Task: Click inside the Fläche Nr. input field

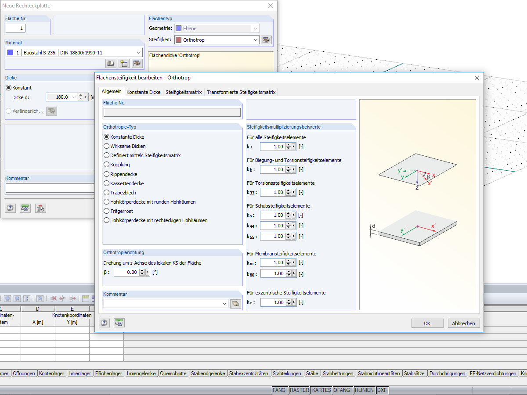Action: tap(171, 112)
